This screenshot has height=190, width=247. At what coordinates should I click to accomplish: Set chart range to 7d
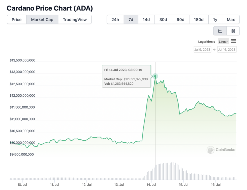click(x=131, y=19)
